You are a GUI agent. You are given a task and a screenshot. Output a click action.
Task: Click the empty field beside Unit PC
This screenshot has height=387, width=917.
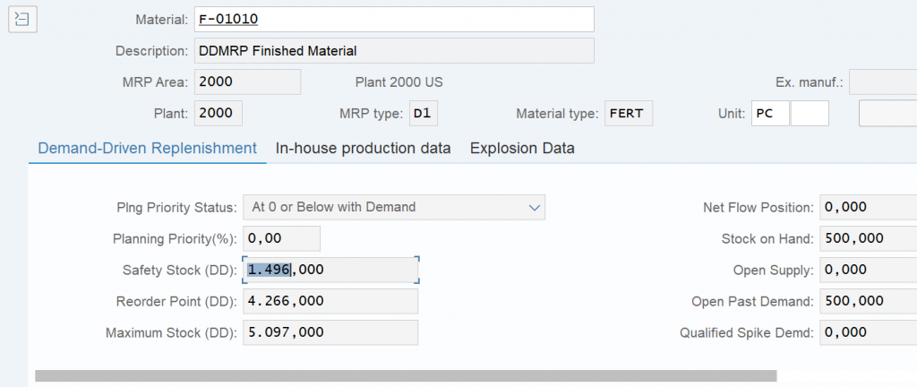click(810, 114)
